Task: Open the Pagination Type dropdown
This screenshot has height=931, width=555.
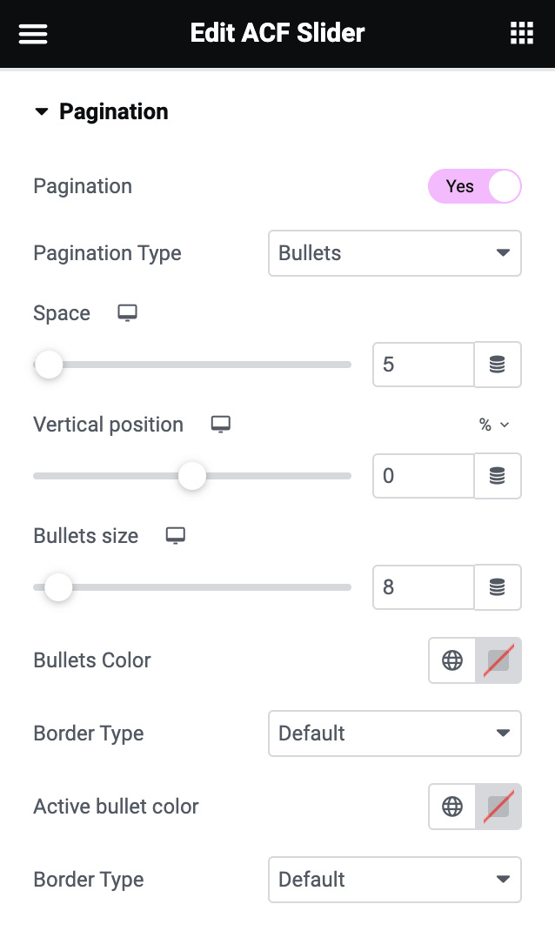Action: pos(395,253)
